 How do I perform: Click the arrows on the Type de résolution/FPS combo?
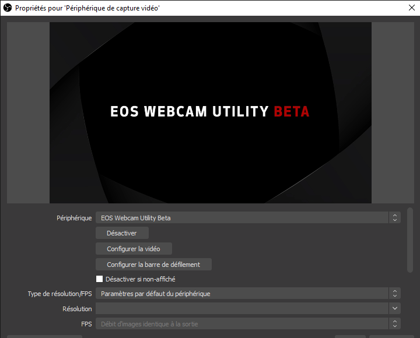tap(395, 294)
